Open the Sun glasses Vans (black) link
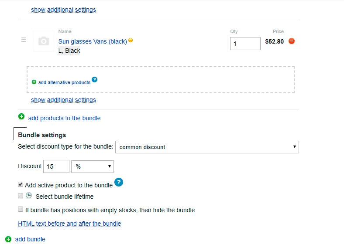Screen dimensions: 344x244 point(93,41)
